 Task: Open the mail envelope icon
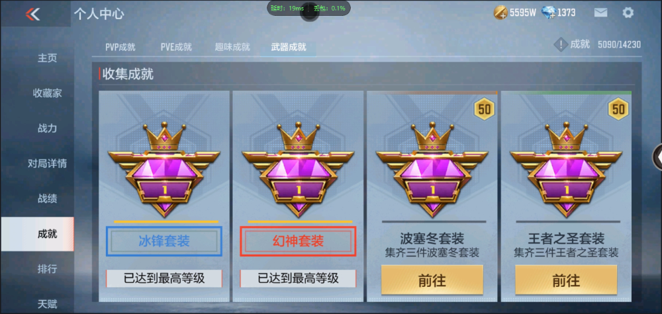coord(600,13)
